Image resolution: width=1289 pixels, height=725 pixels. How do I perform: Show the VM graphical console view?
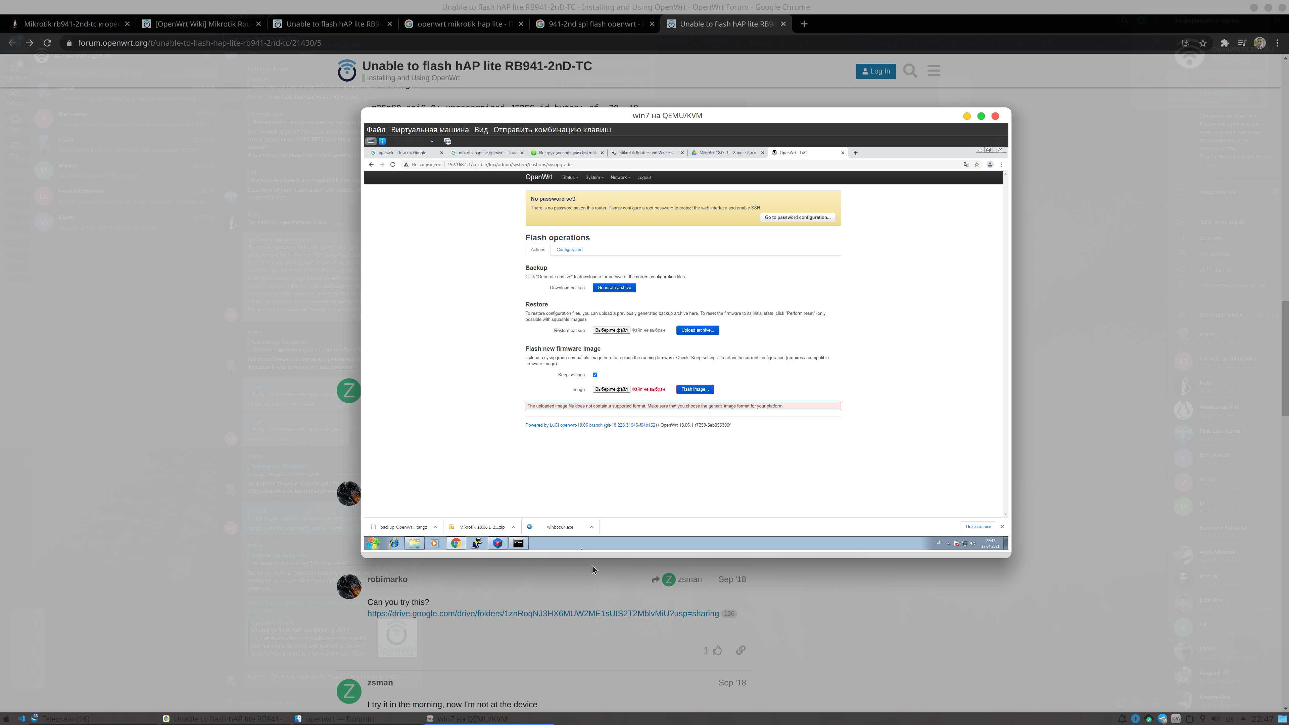click(371, 141)
